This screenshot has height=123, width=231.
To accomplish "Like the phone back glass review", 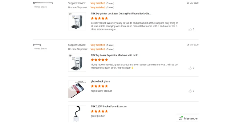I will pos(190,91).
